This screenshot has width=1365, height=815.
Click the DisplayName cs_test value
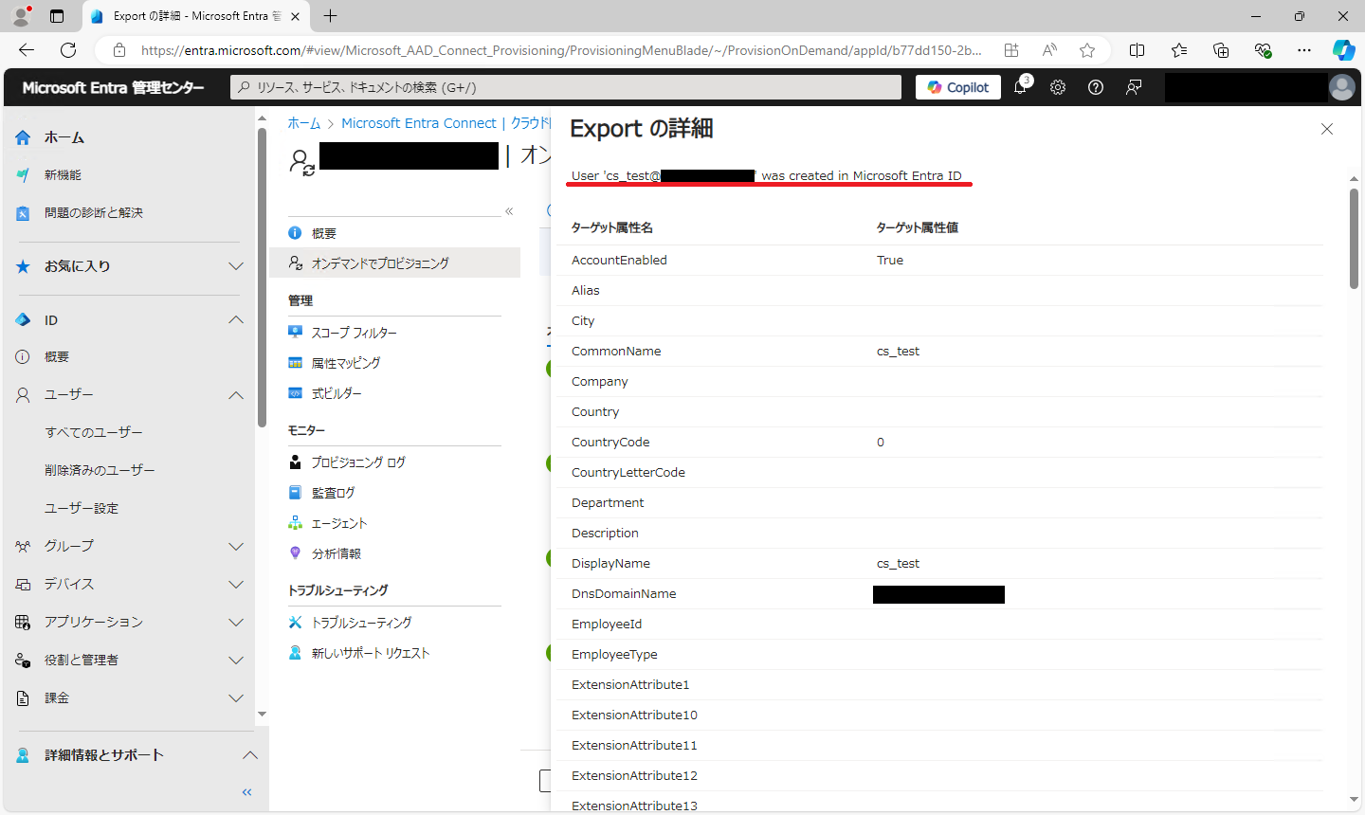[898, 564]
